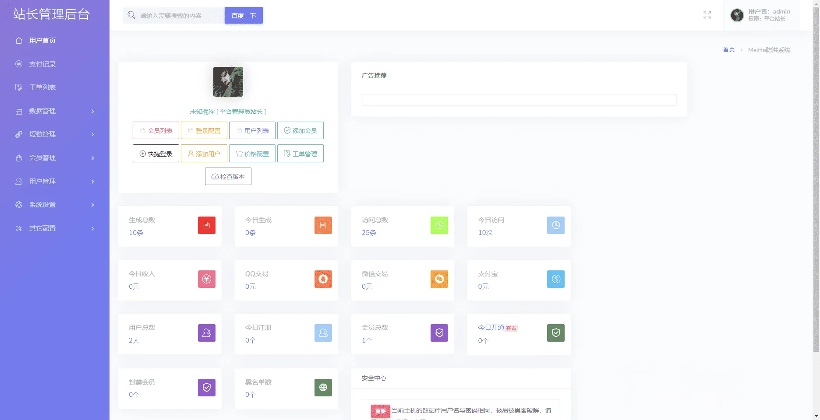The image size is (820, 420).
Task: Click the 百度一下 search button
Action: coord(244,15)
